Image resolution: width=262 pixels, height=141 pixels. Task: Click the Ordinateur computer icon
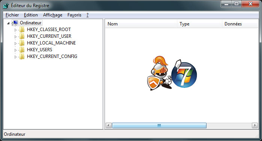click(x=15, y=23)
